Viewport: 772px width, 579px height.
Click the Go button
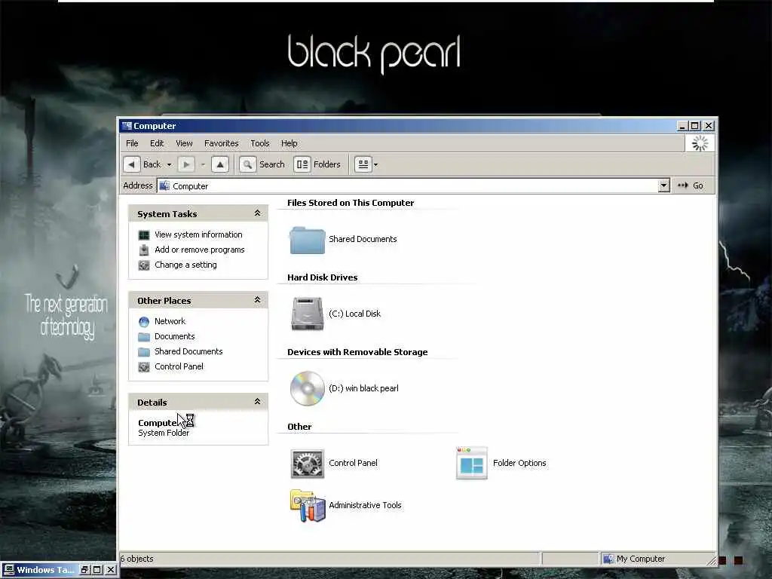tap(691, 185)
